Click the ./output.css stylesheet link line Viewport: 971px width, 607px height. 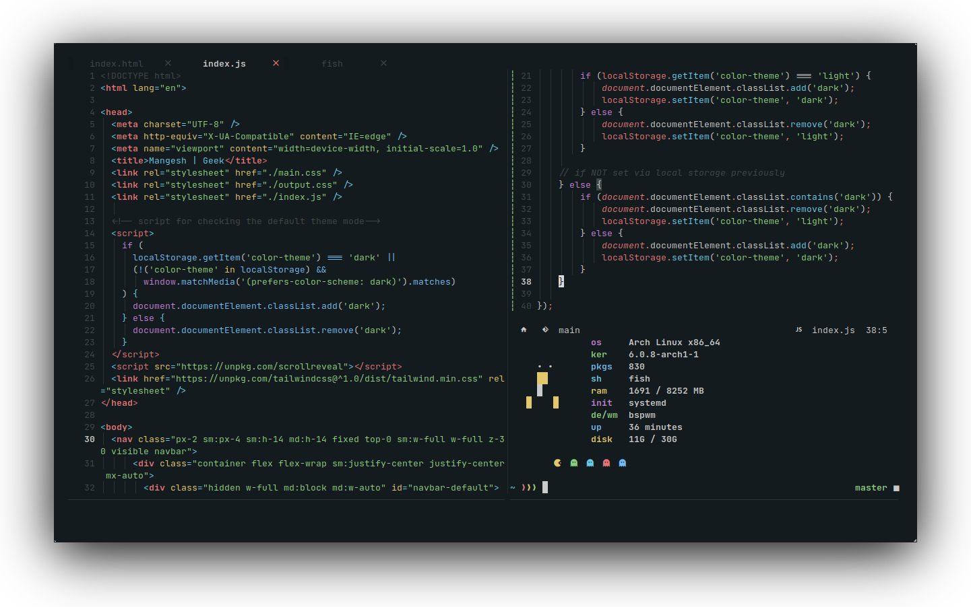232,185
